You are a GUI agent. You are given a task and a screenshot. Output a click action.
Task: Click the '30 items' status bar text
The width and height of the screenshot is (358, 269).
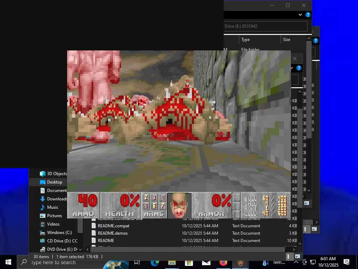(x=41, y=257)
